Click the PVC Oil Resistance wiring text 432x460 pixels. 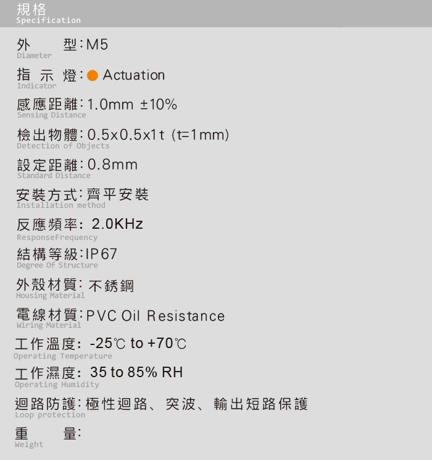point(156,316)
